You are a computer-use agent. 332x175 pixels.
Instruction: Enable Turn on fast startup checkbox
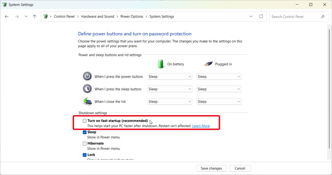pos(84,121)
